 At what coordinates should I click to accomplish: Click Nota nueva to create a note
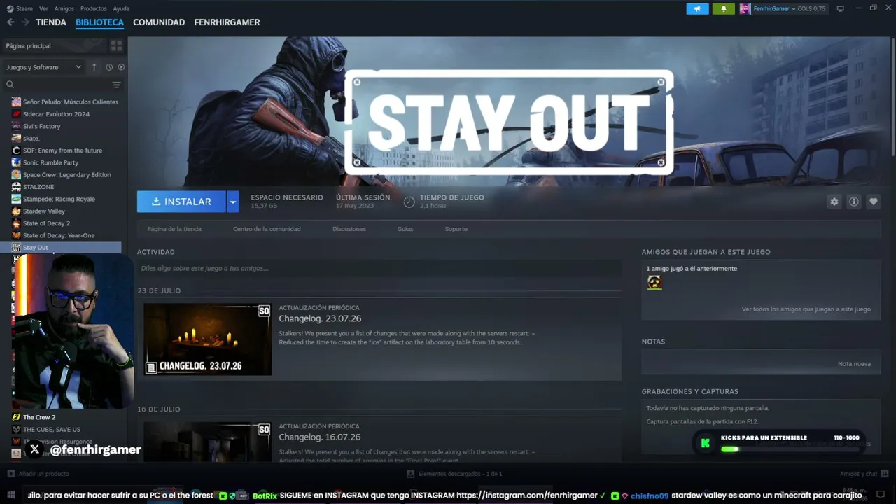coord(854,364)
